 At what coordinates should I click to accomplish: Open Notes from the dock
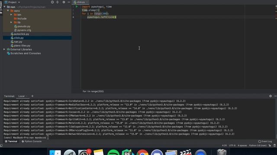[99, 152]
